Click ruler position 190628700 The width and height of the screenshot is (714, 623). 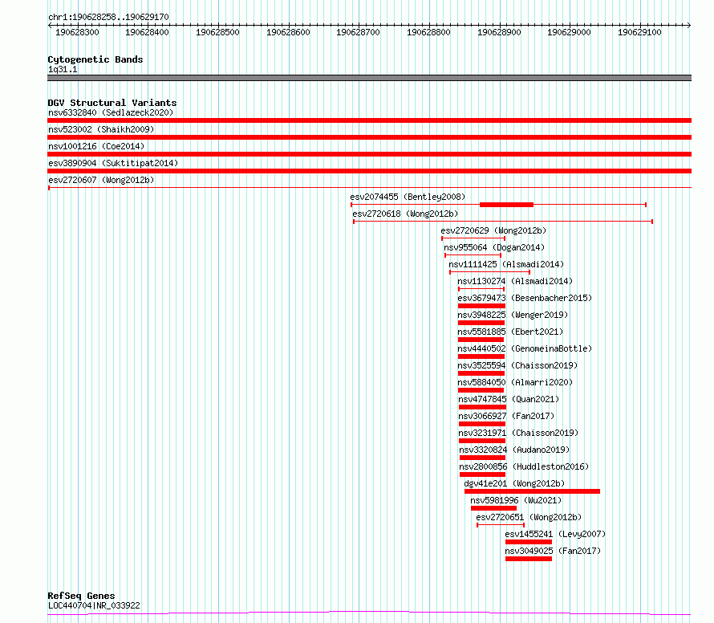[x=358, y=32]
